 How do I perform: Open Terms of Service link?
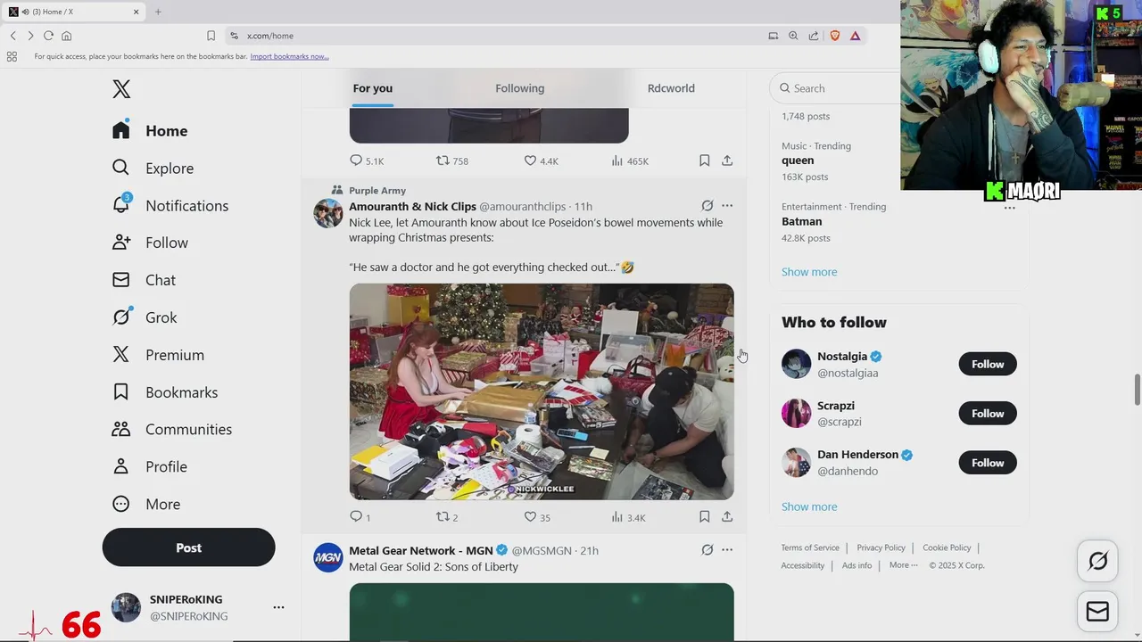[810, 547]
